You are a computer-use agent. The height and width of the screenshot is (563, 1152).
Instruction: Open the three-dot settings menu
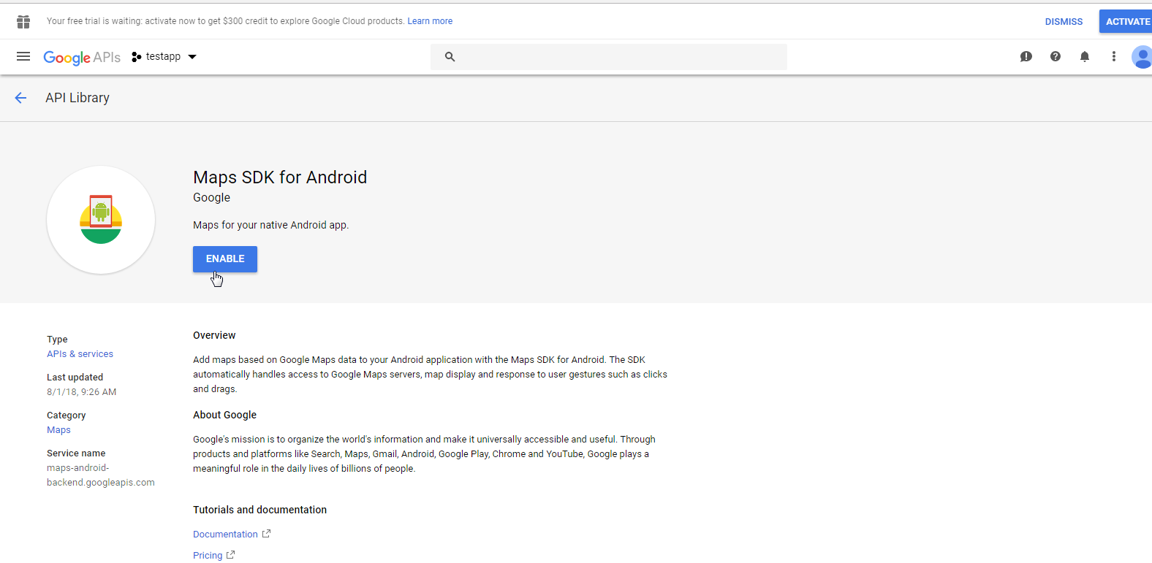pos(1114,56)
